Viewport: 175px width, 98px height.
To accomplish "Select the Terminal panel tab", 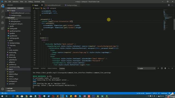I will 62,68.
